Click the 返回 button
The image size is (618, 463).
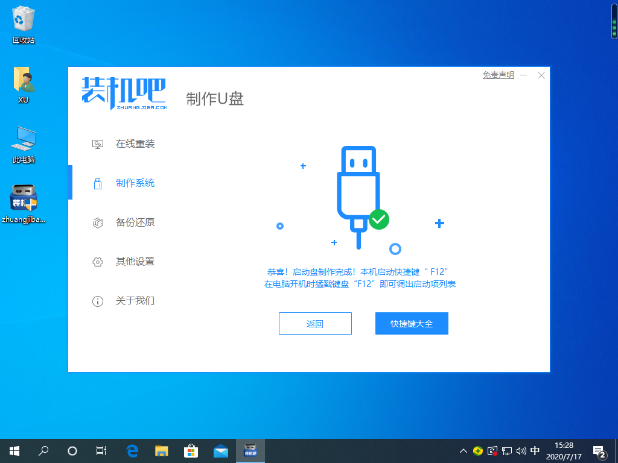[315, 323]
